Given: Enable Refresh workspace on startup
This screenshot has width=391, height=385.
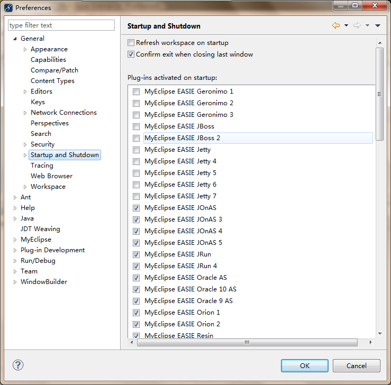Looking at the screenshot, I should pos(131,43).
